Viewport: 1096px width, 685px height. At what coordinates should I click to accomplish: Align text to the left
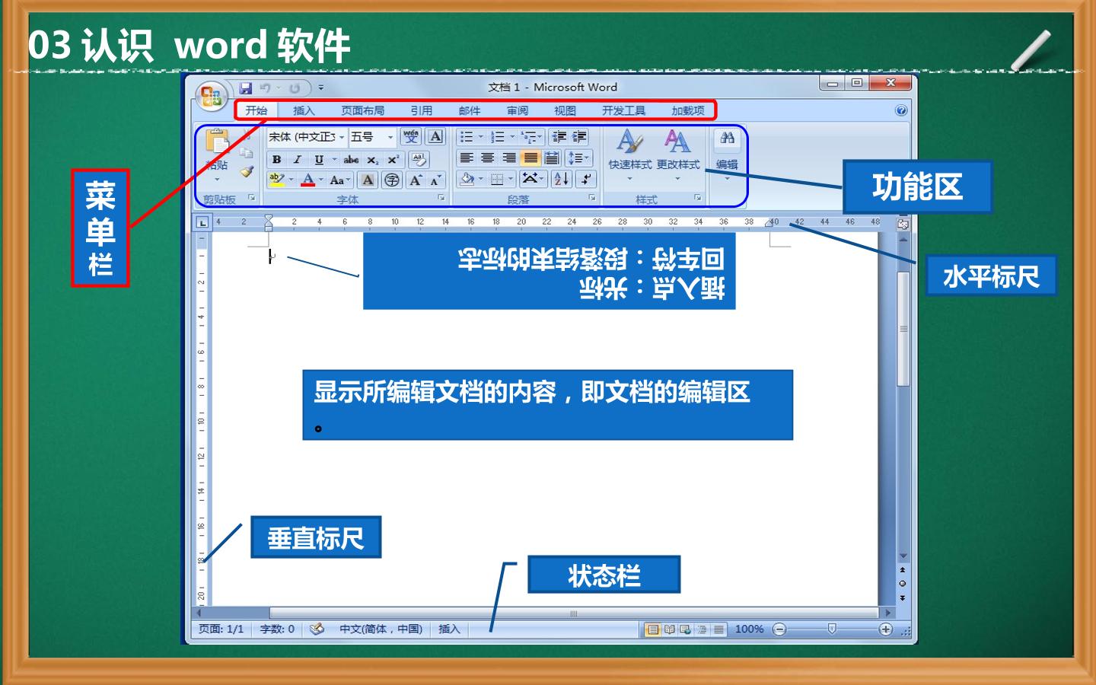(x=467, y=158)
